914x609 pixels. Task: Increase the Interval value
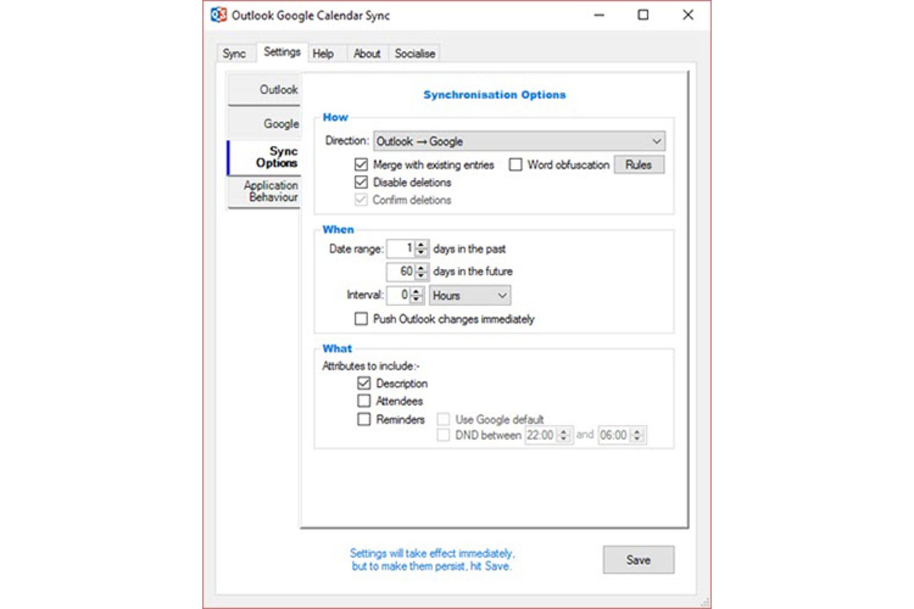417,291
